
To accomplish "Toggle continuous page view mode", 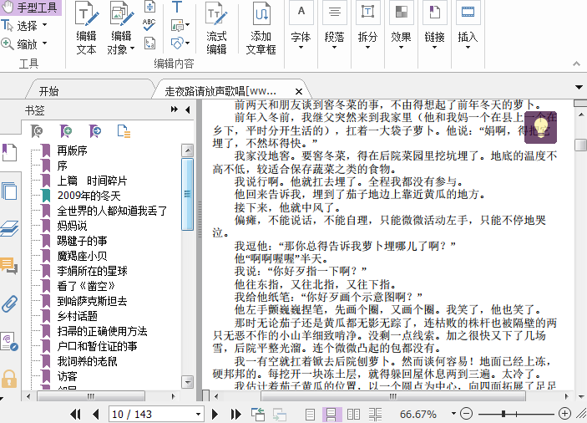I will point(331,414).
